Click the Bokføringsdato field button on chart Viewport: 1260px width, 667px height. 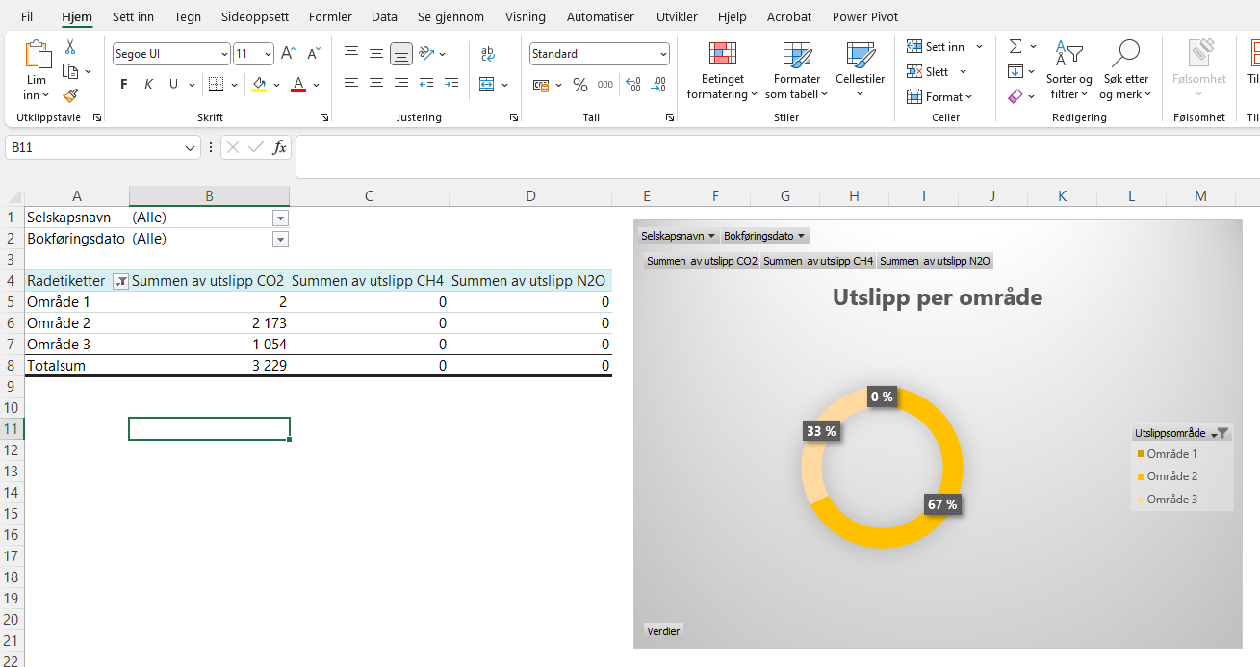[764, 236]
